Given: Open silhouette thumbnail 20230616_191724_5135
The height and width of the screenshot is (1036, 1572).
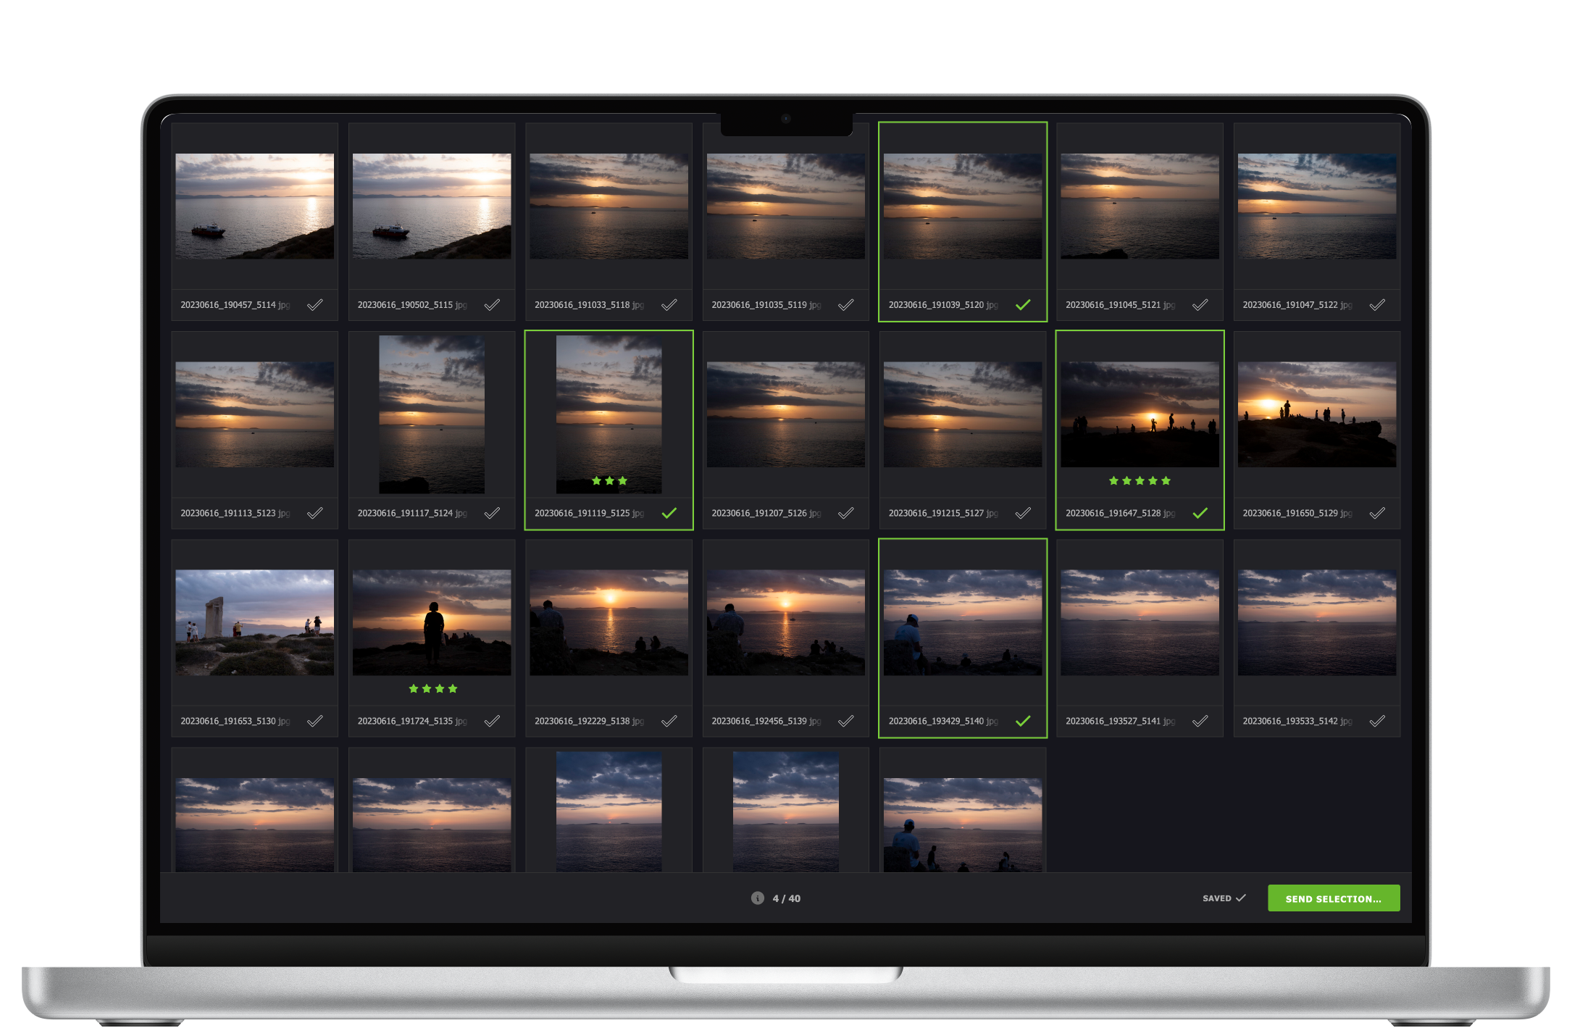Looking at the screenshot, I should 432,622.
